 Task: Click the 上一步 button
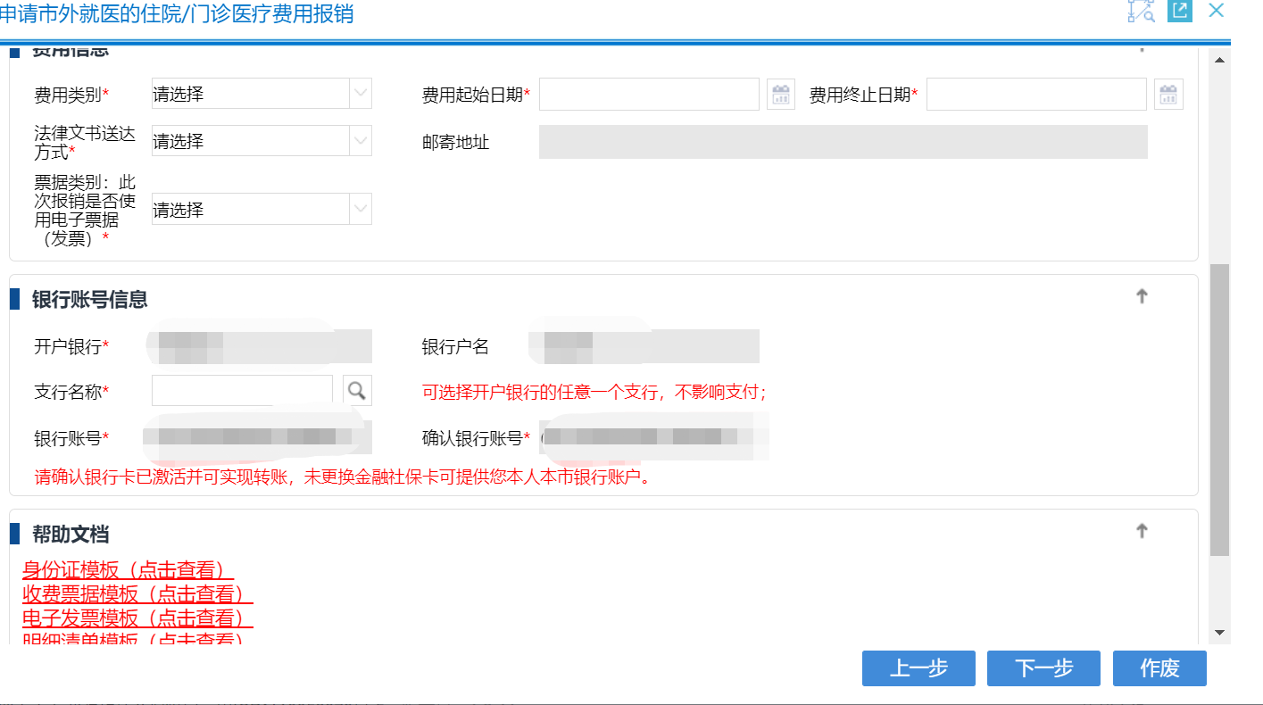click(x=918, y=668)
